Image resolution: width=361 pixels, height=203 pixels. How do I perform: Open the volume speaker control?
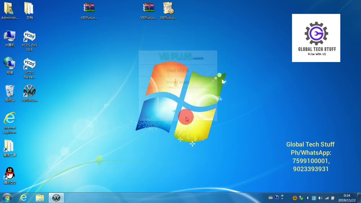320,198
